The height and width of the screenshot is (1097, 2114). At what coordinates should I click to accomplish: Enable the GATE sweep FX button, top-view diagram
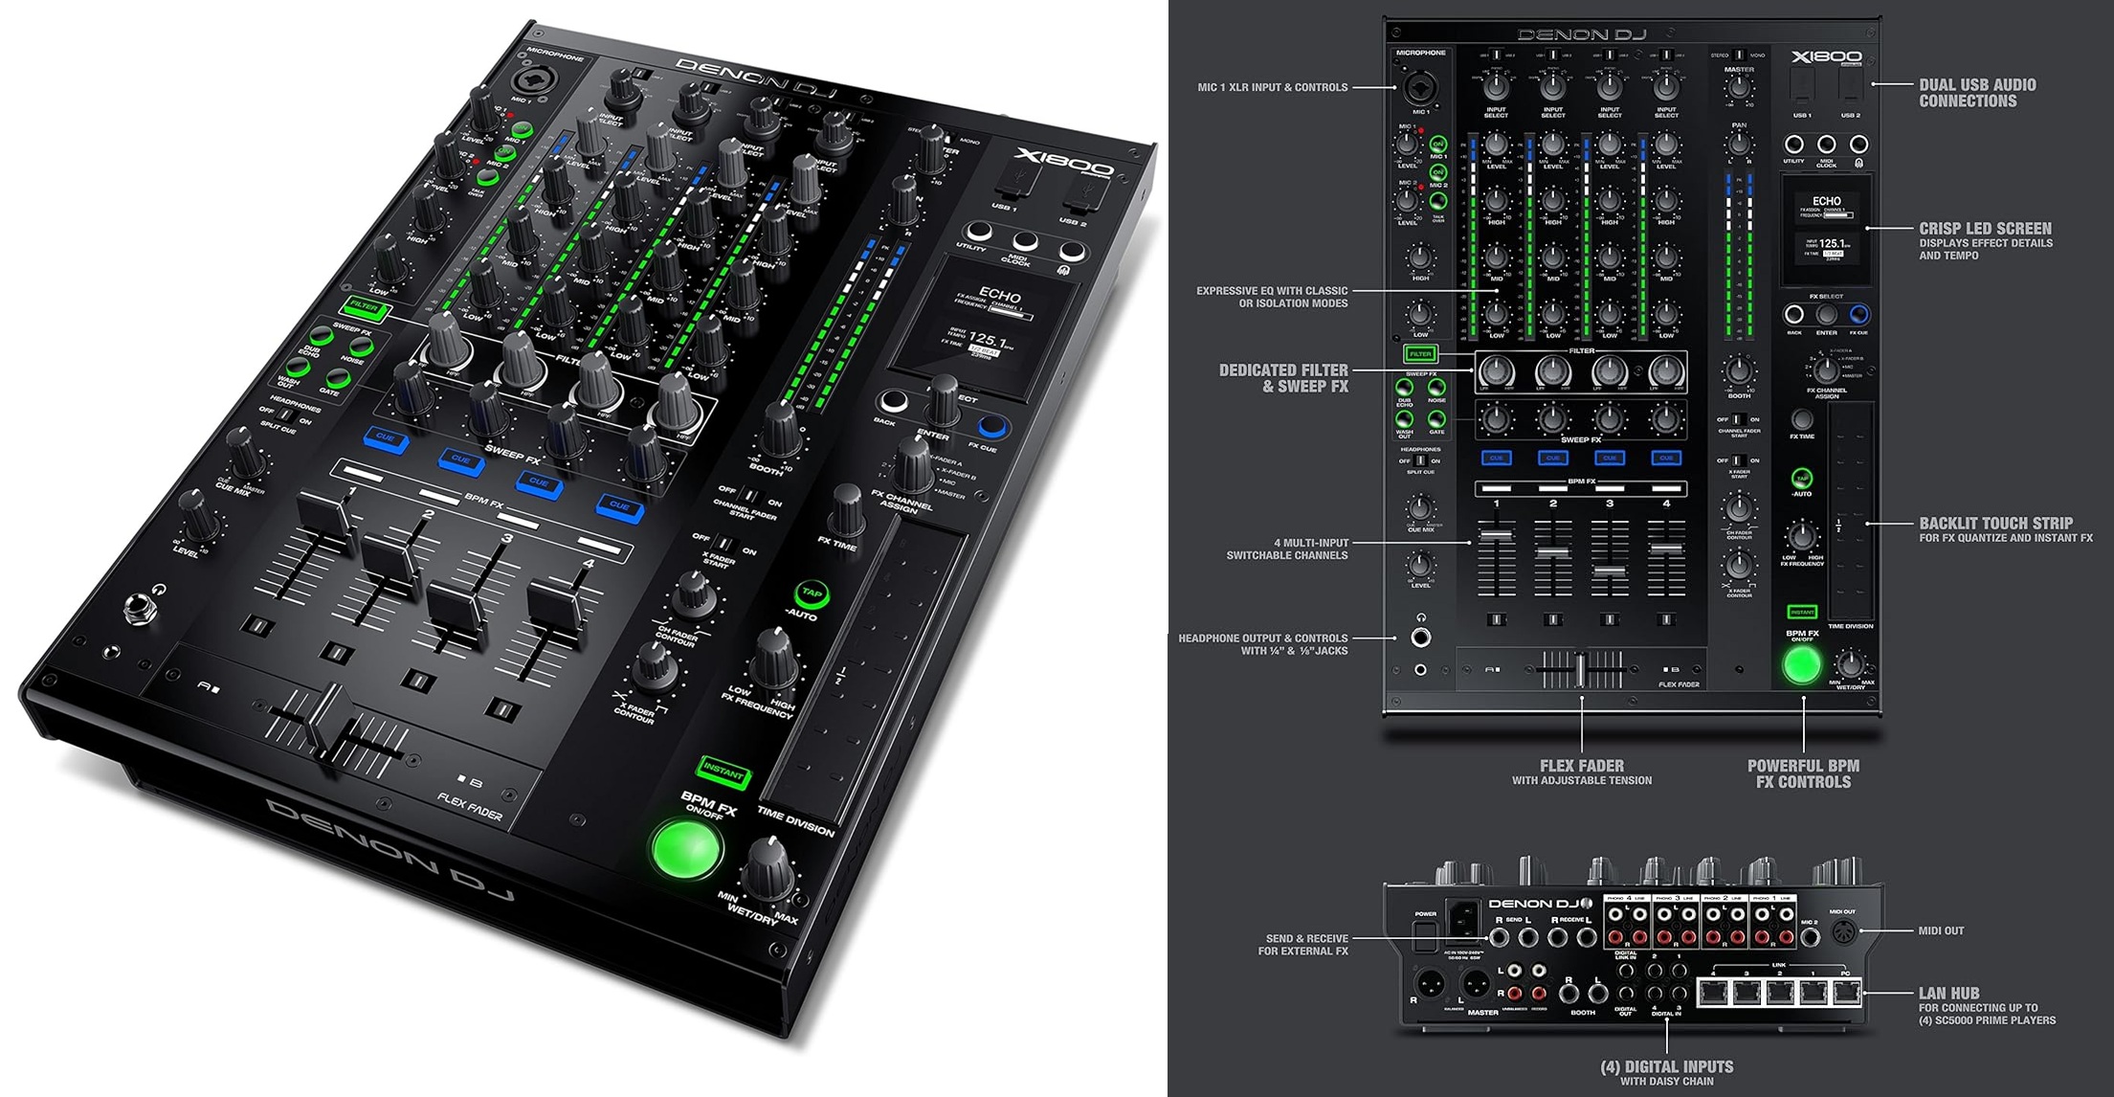(x=1436, y=419)
